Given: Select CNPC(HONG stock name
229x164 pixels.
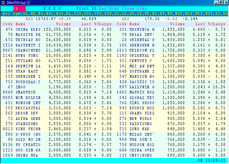Looking at the screenshot, I should (141, 155).
